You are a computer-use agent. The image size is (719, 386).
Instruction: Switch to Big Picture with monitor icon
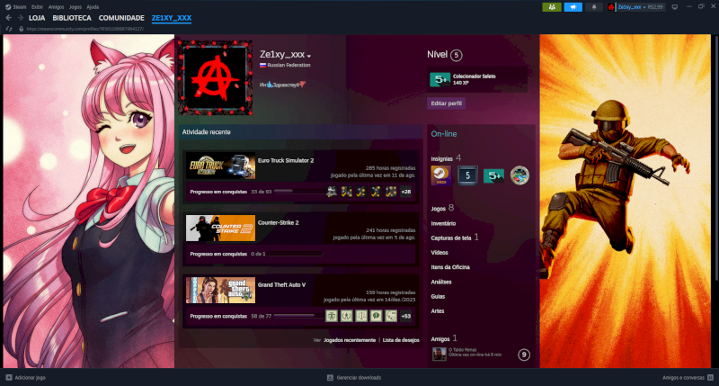675,7
